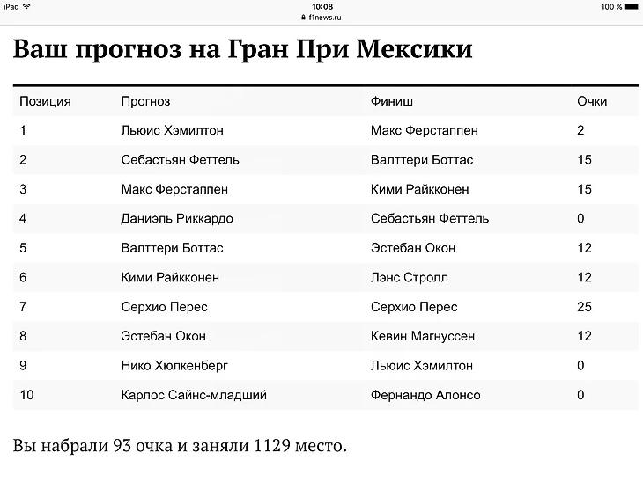Image resolution: width=643 pixels, height=482 pixels.
Task: Tap the f1news.ru address bar
Action: [x=321, y=18]
